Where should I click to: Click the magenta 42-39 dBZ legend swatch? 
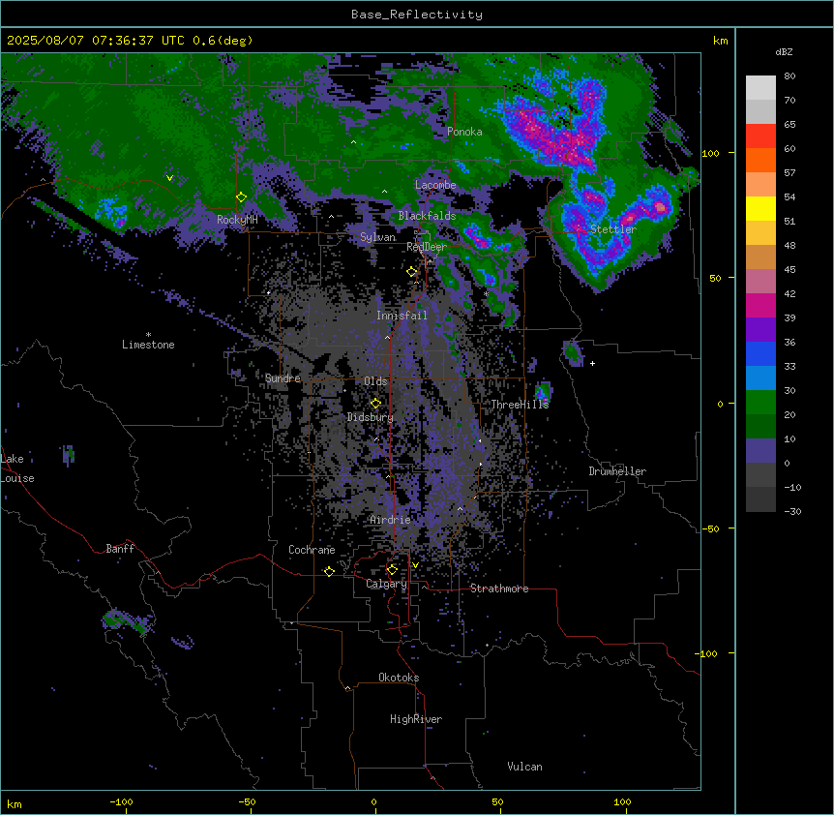(x=760, y=305)
